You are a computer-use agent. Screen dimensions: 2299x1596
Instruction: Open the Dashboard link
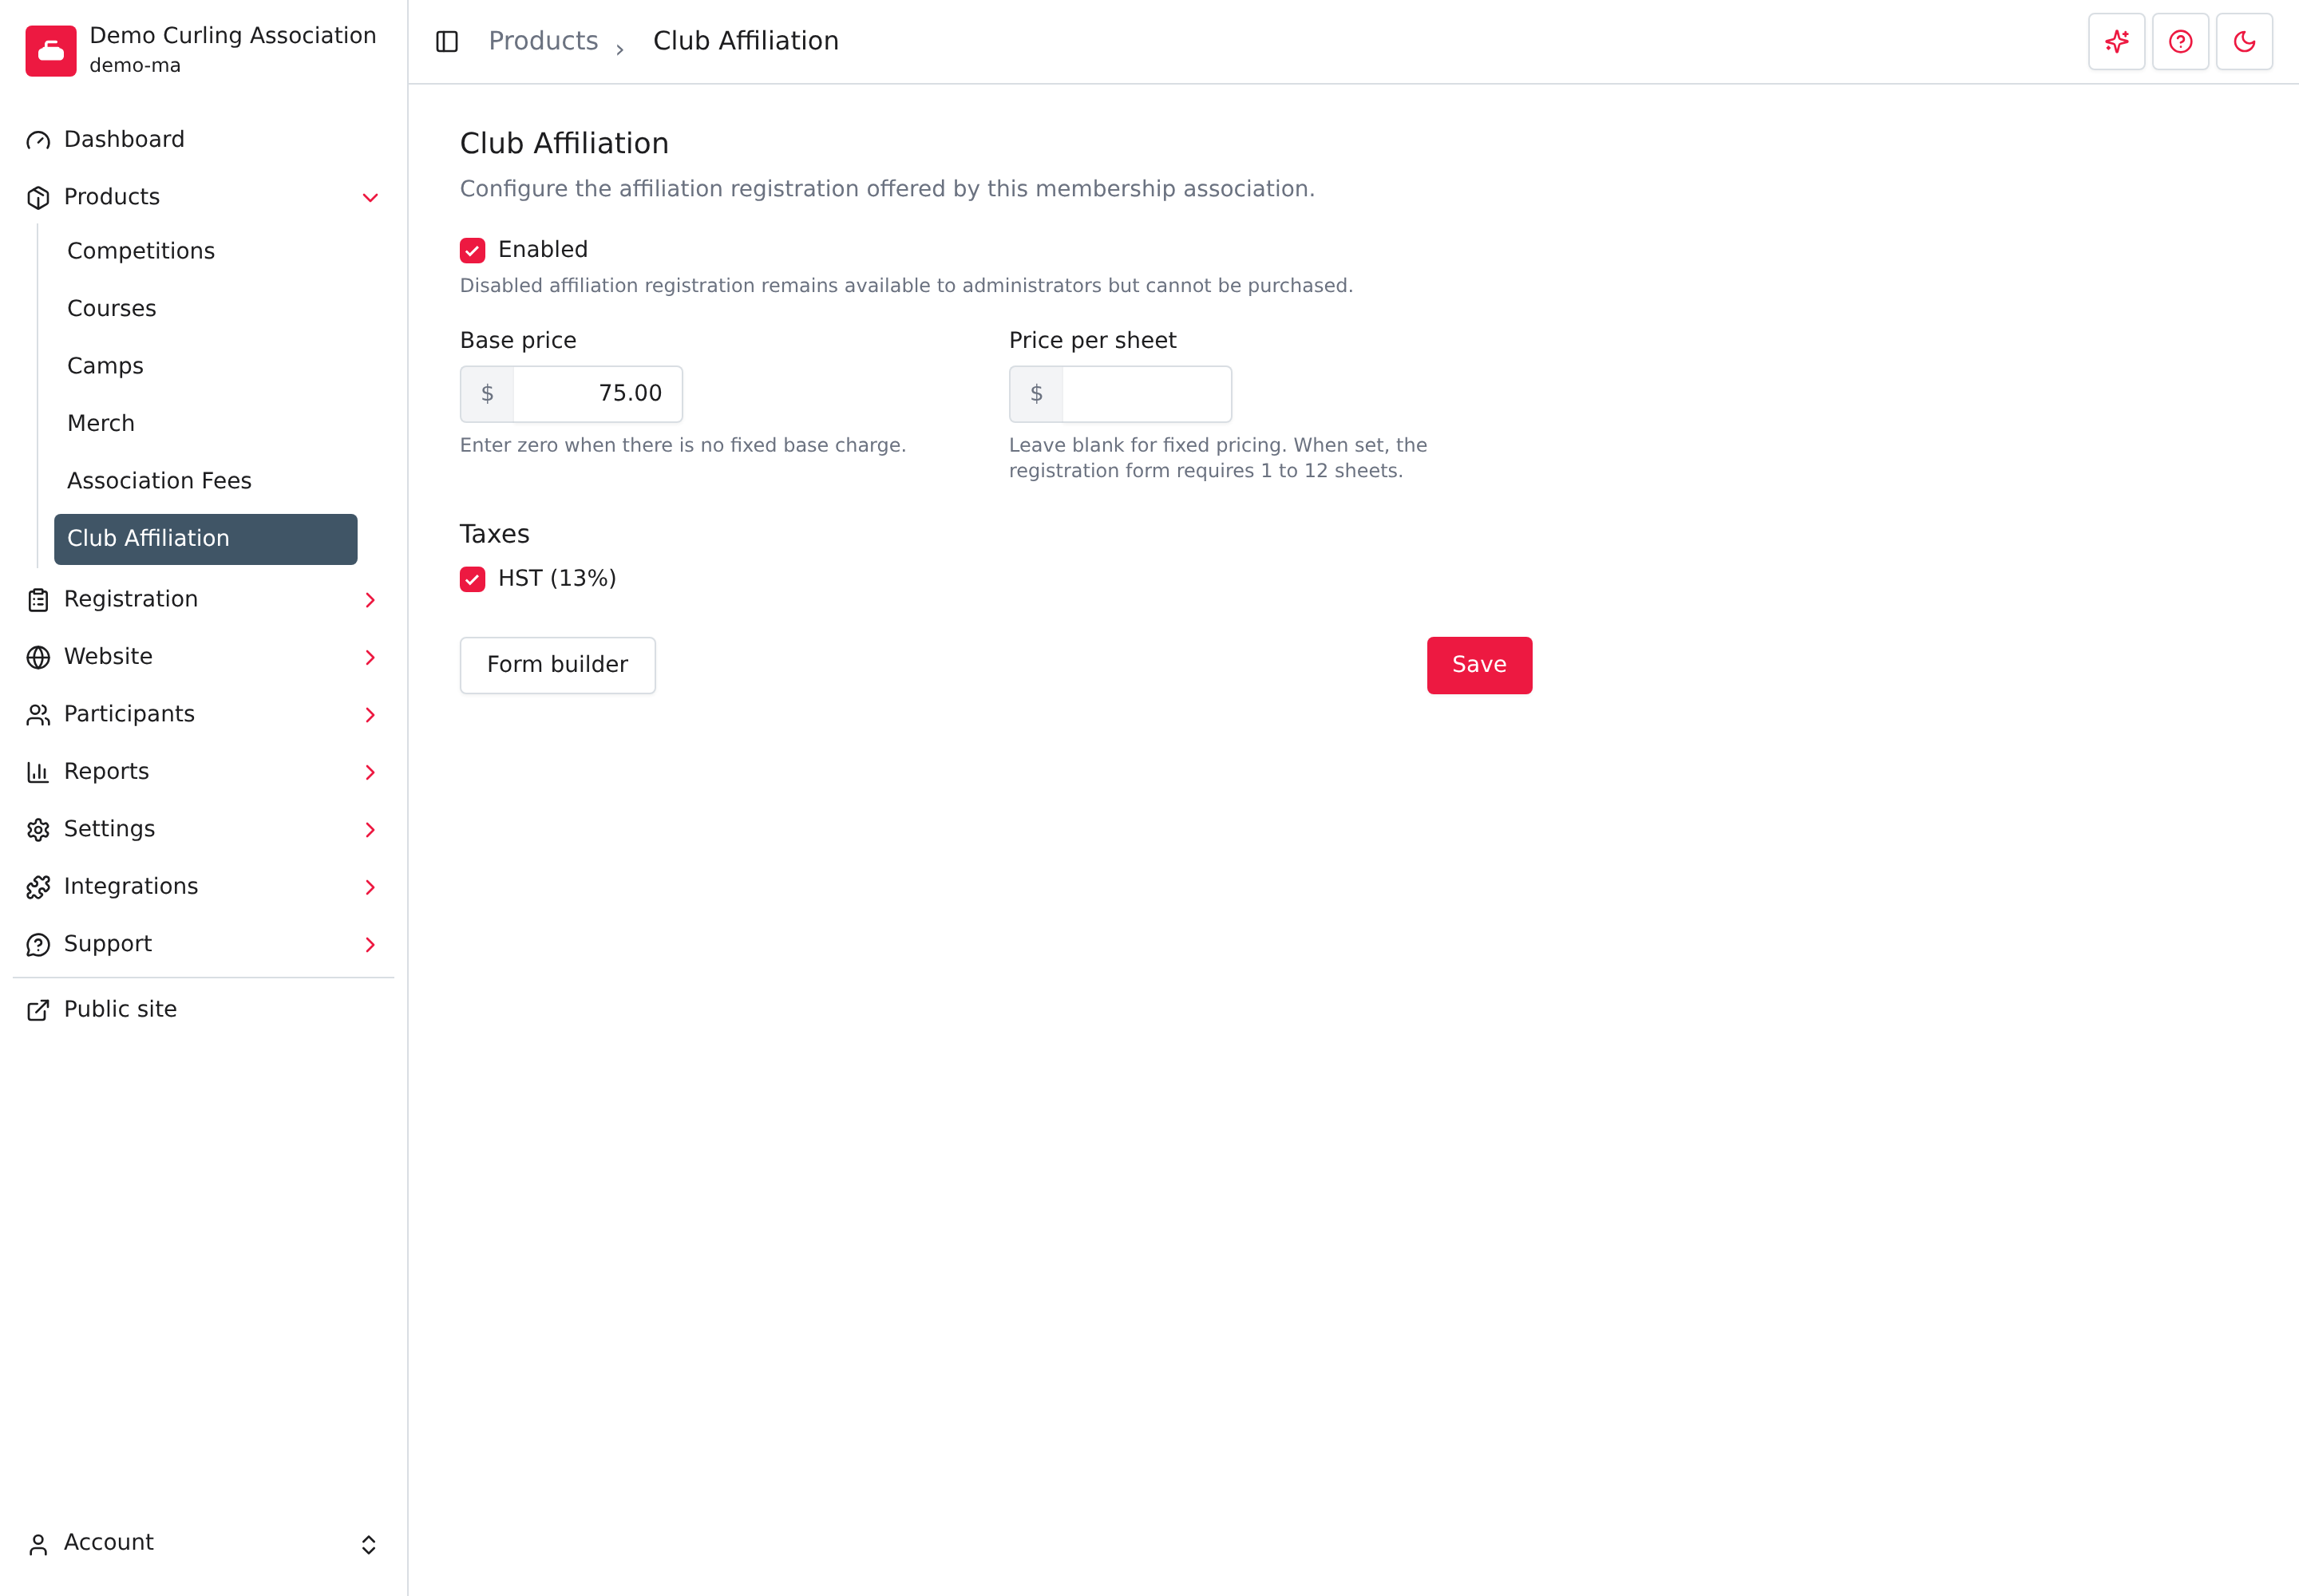[205, 140]
